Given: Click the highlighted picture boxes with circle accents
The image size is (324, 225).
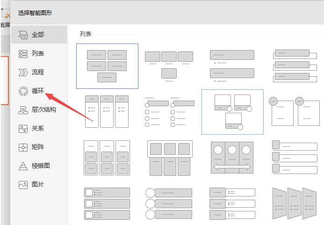Looking at the screenshot, I should pyautogui.click(x=232, y=111).
